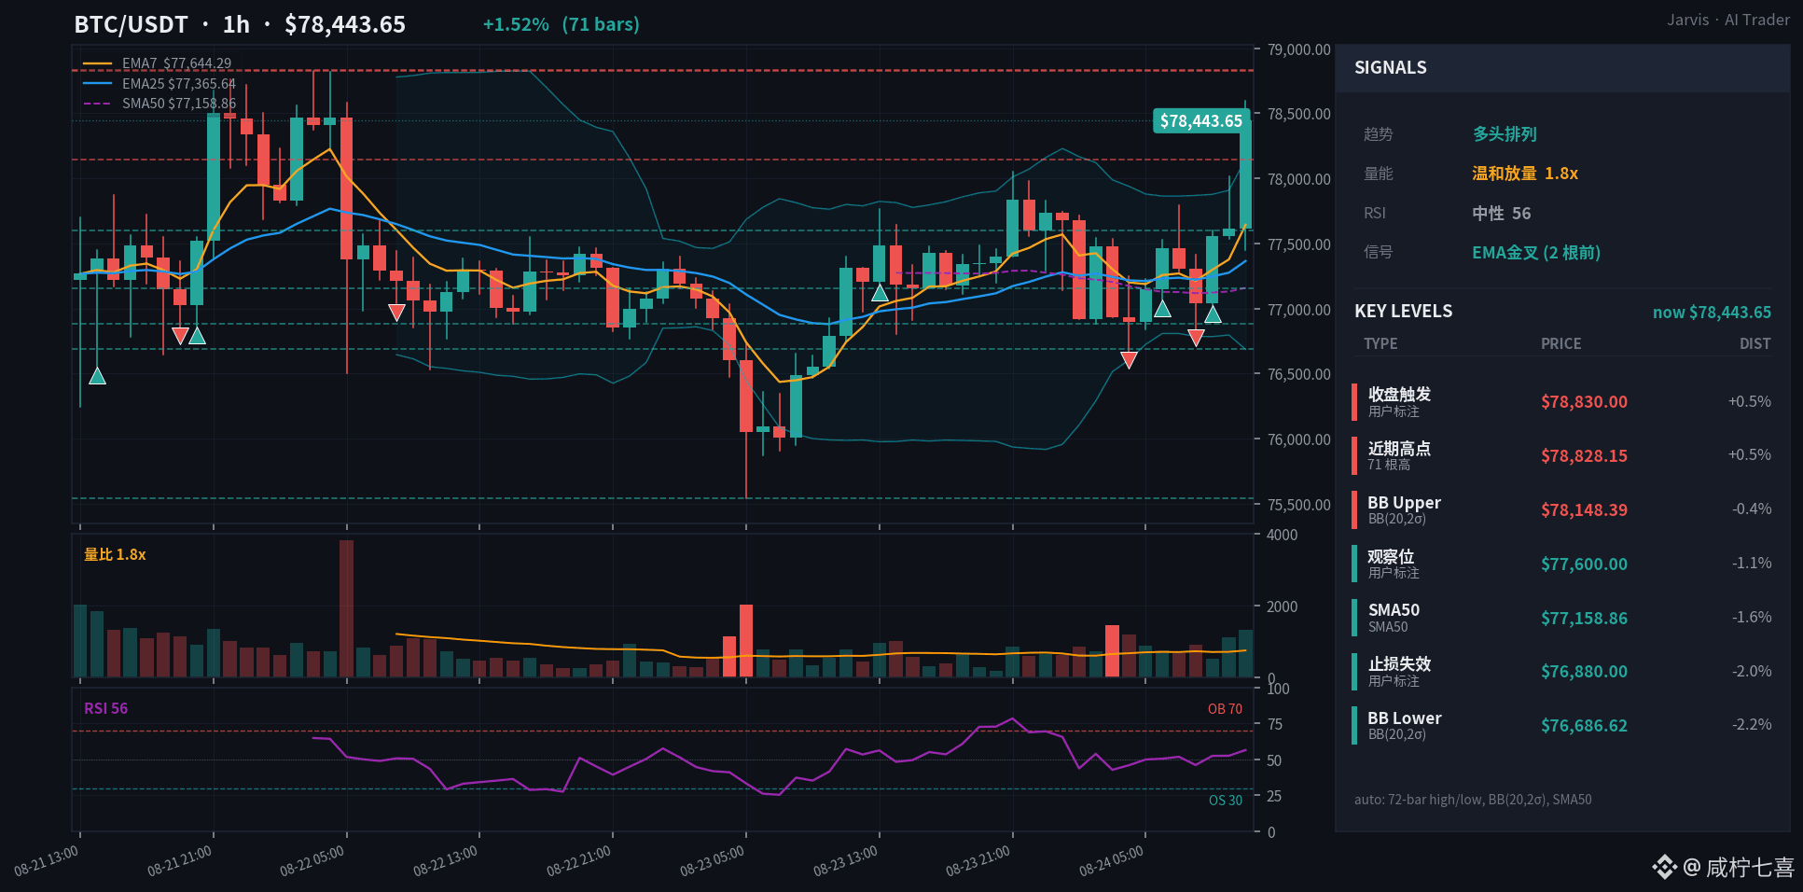Image resolution: width=1803 pixels, height=892 pixels.
Task: Click the 08-22 05:00 time axis label
Action: [x=312, y=861]
